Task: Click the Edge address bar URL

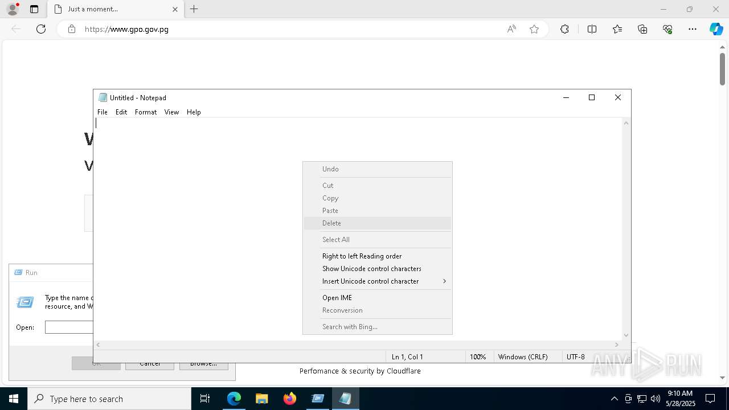Action: click(x=126, y=29)
